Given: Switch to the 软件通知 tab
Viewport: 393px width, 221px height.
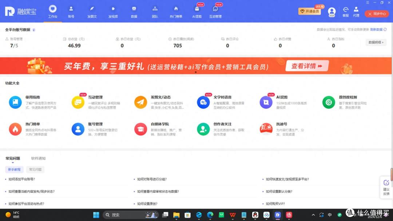Looking at the screenshot, I should 38,158.
